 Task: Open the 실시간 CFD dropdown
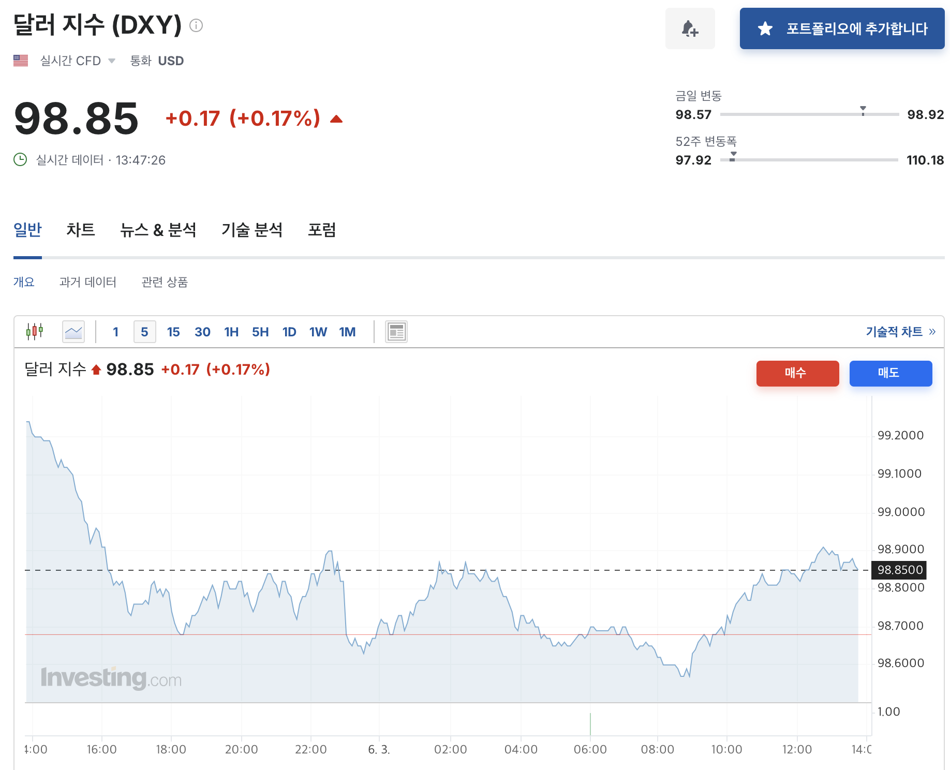point(78,61)
